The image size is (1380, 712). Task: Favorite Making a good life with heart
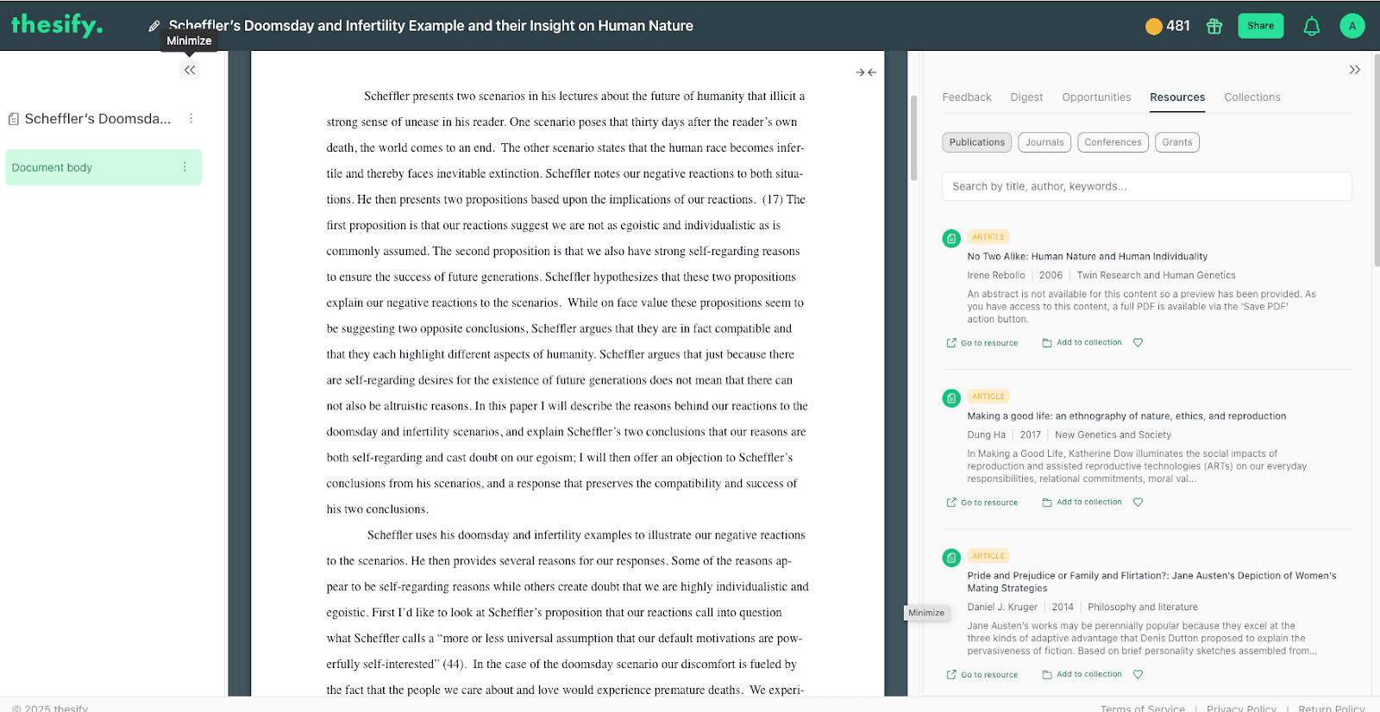1138,503
